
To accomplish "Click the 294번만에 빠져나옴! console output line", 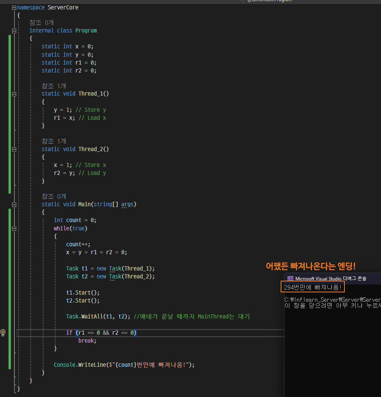I will (x=313, y=287).
